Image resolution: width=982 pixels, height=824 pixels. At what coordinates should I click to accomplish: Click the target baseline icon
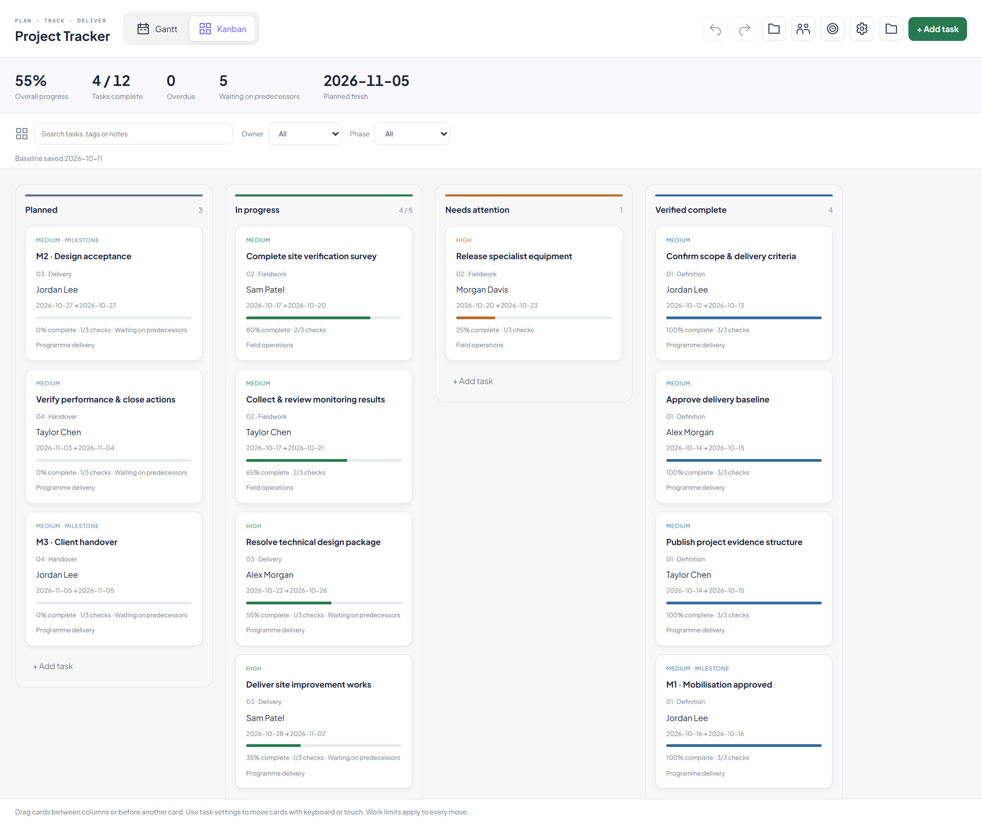(832, 29)
